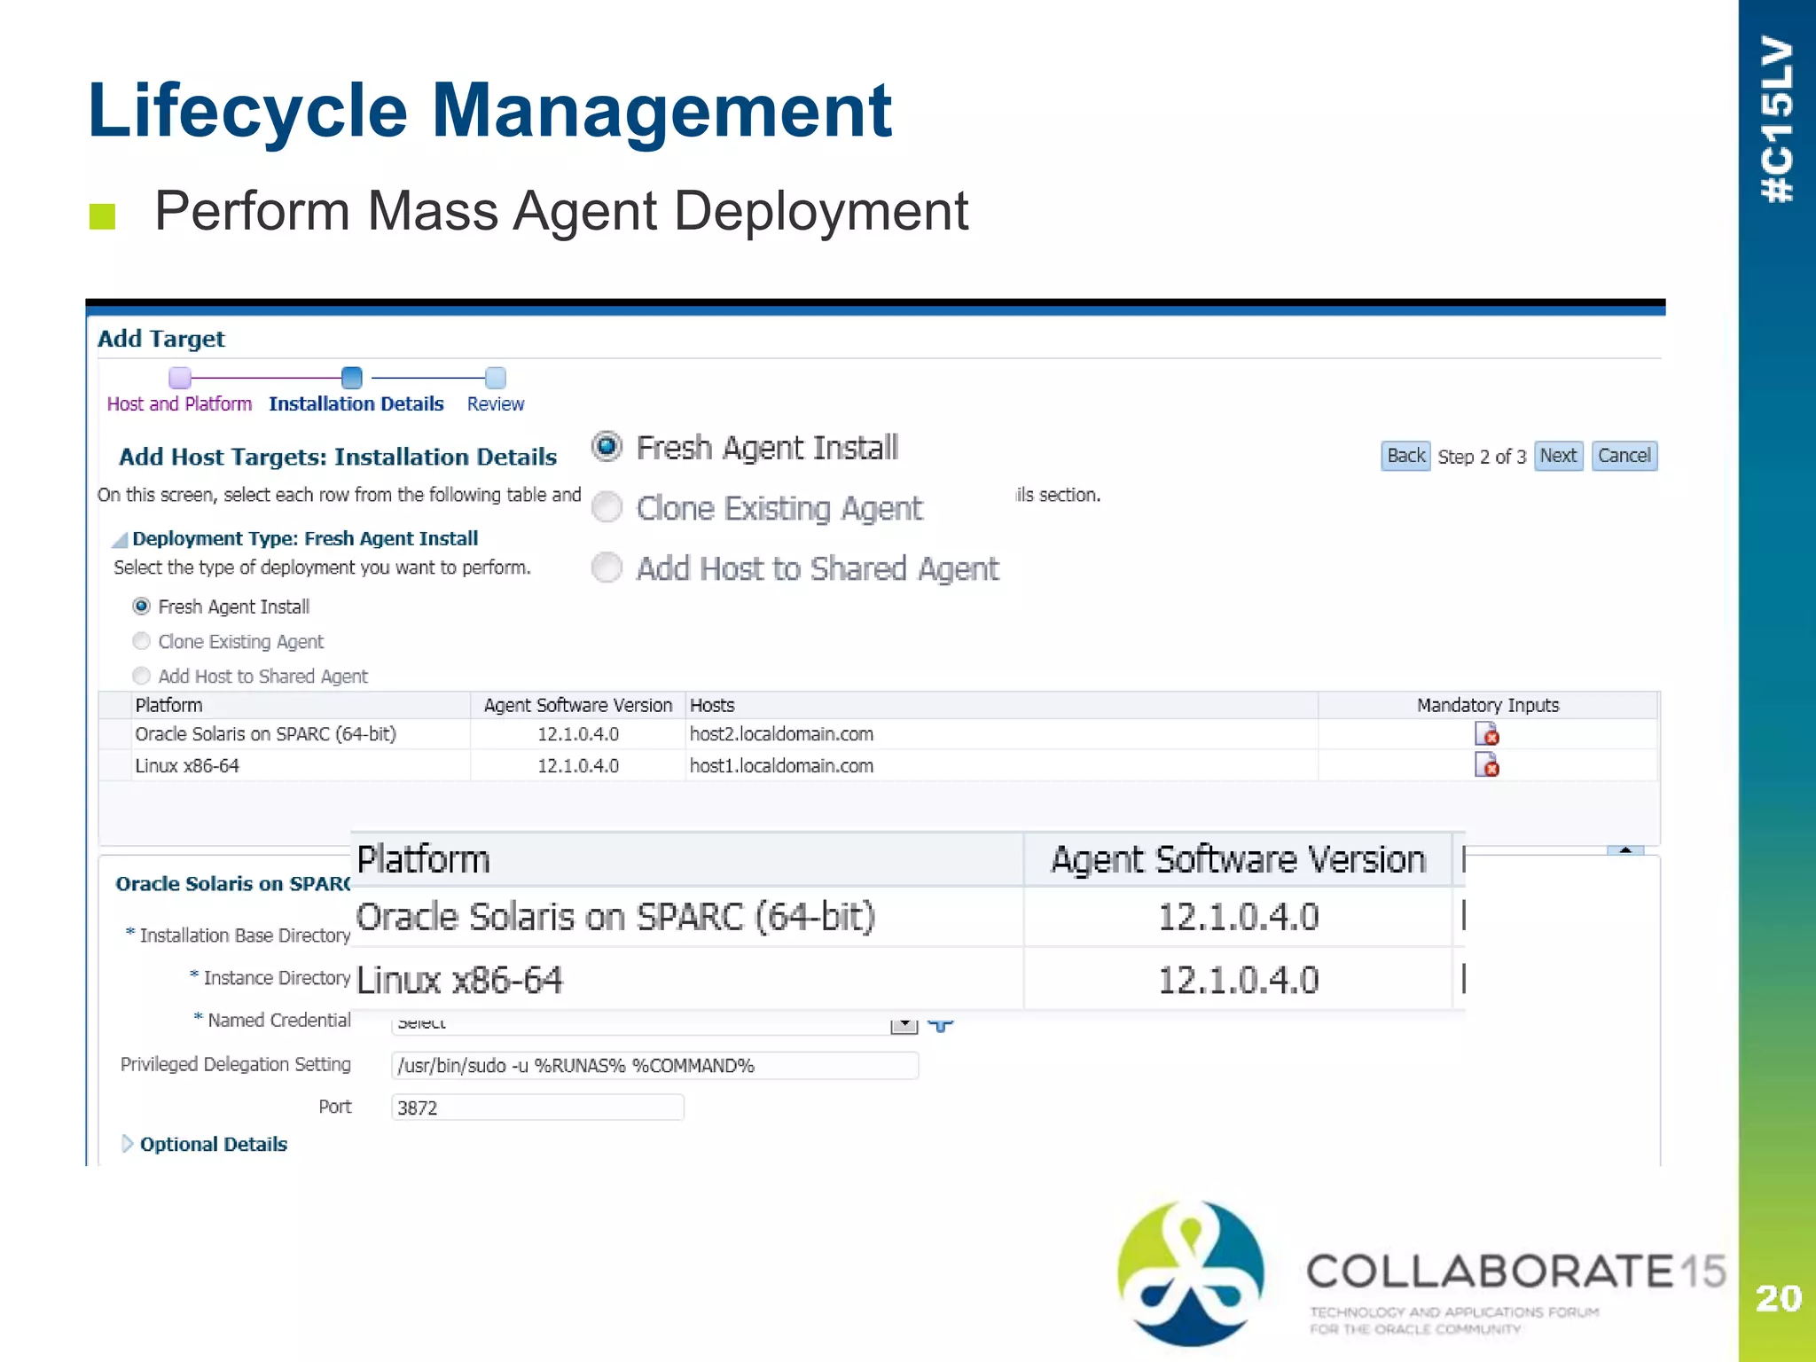Click the Installation Details train marker

(x=352, y=378)
